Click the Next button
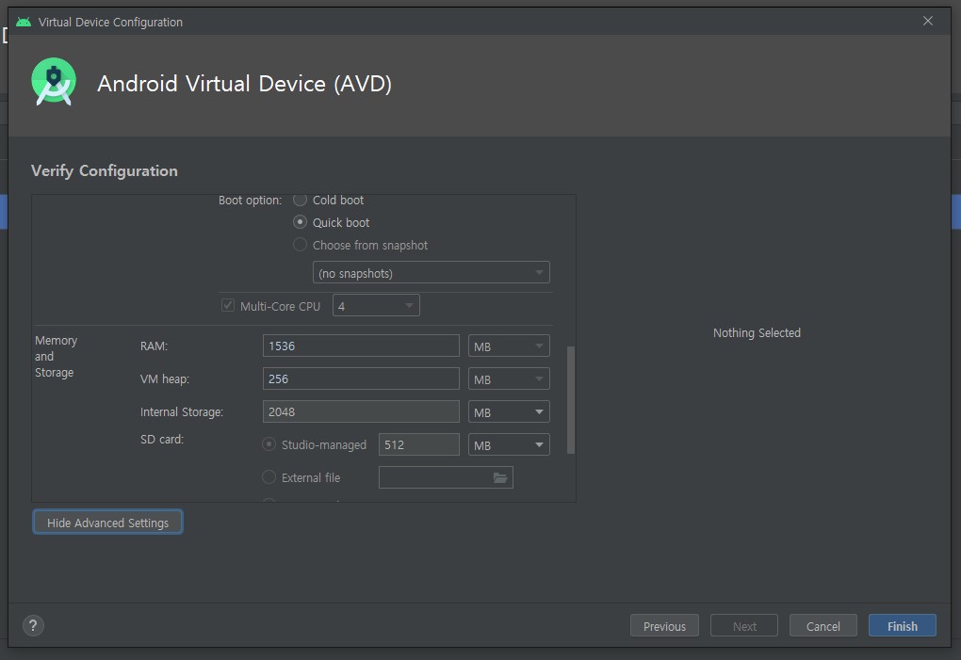The width and height of the screenshot is (961, 660). coord(744,626)
